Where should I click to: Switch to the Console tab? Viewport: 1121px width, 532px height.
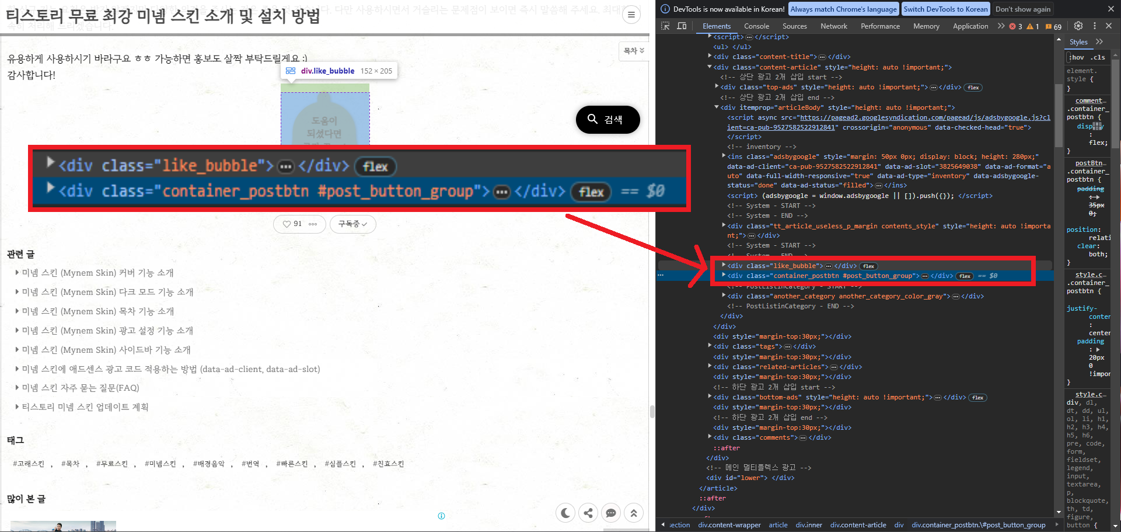tap(756, 26)
